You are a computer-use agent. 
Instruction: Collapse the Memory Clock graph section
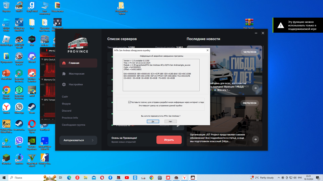click(42, 80)
